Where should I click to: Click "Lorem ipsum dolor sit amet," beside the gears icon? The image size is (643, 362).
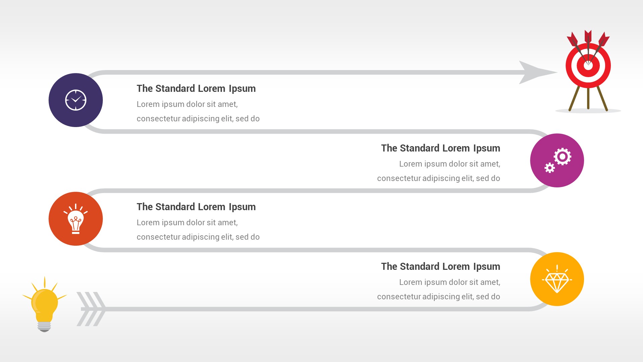tap(449, 164)
